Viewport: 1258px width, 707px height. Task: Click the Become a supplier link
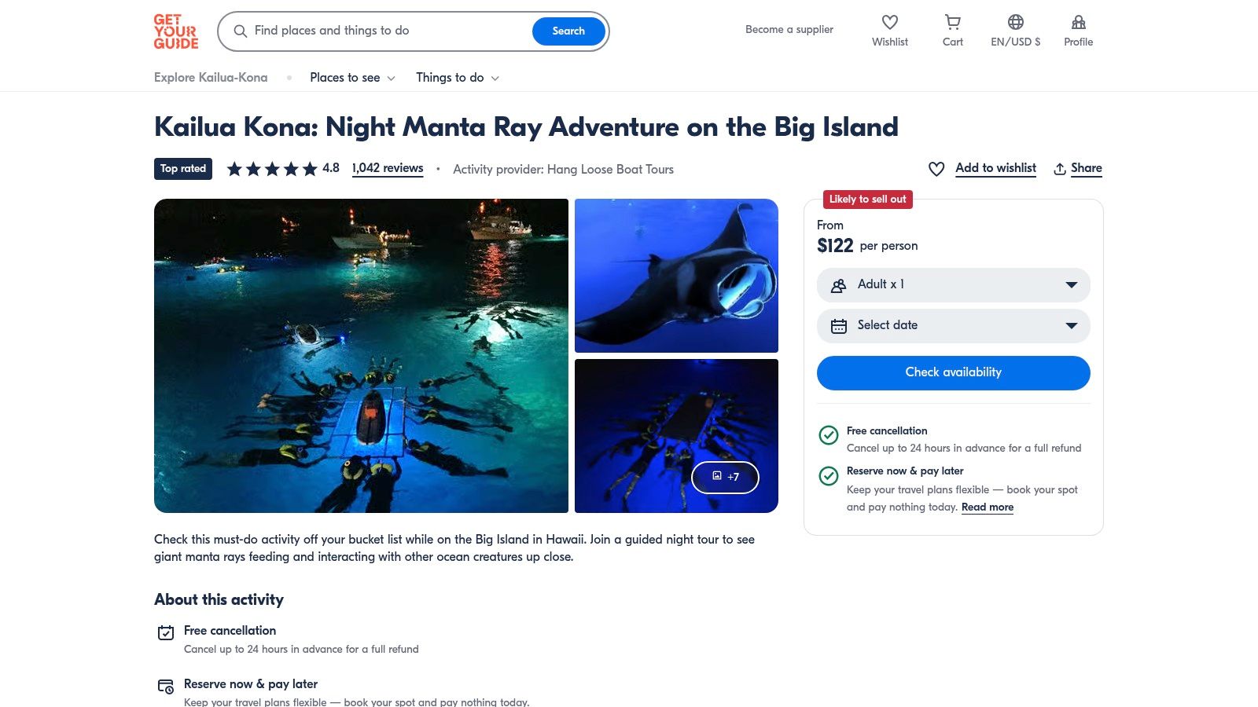(x=789, y=30)
